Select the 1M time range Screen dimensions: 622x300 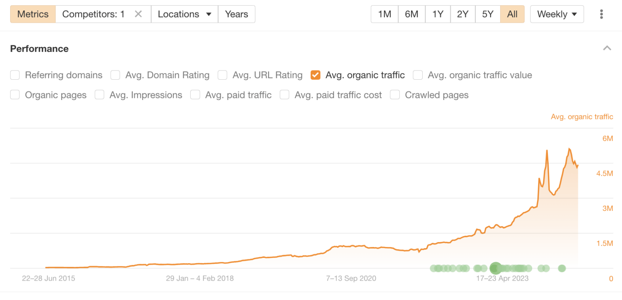[x=384, y=14]
